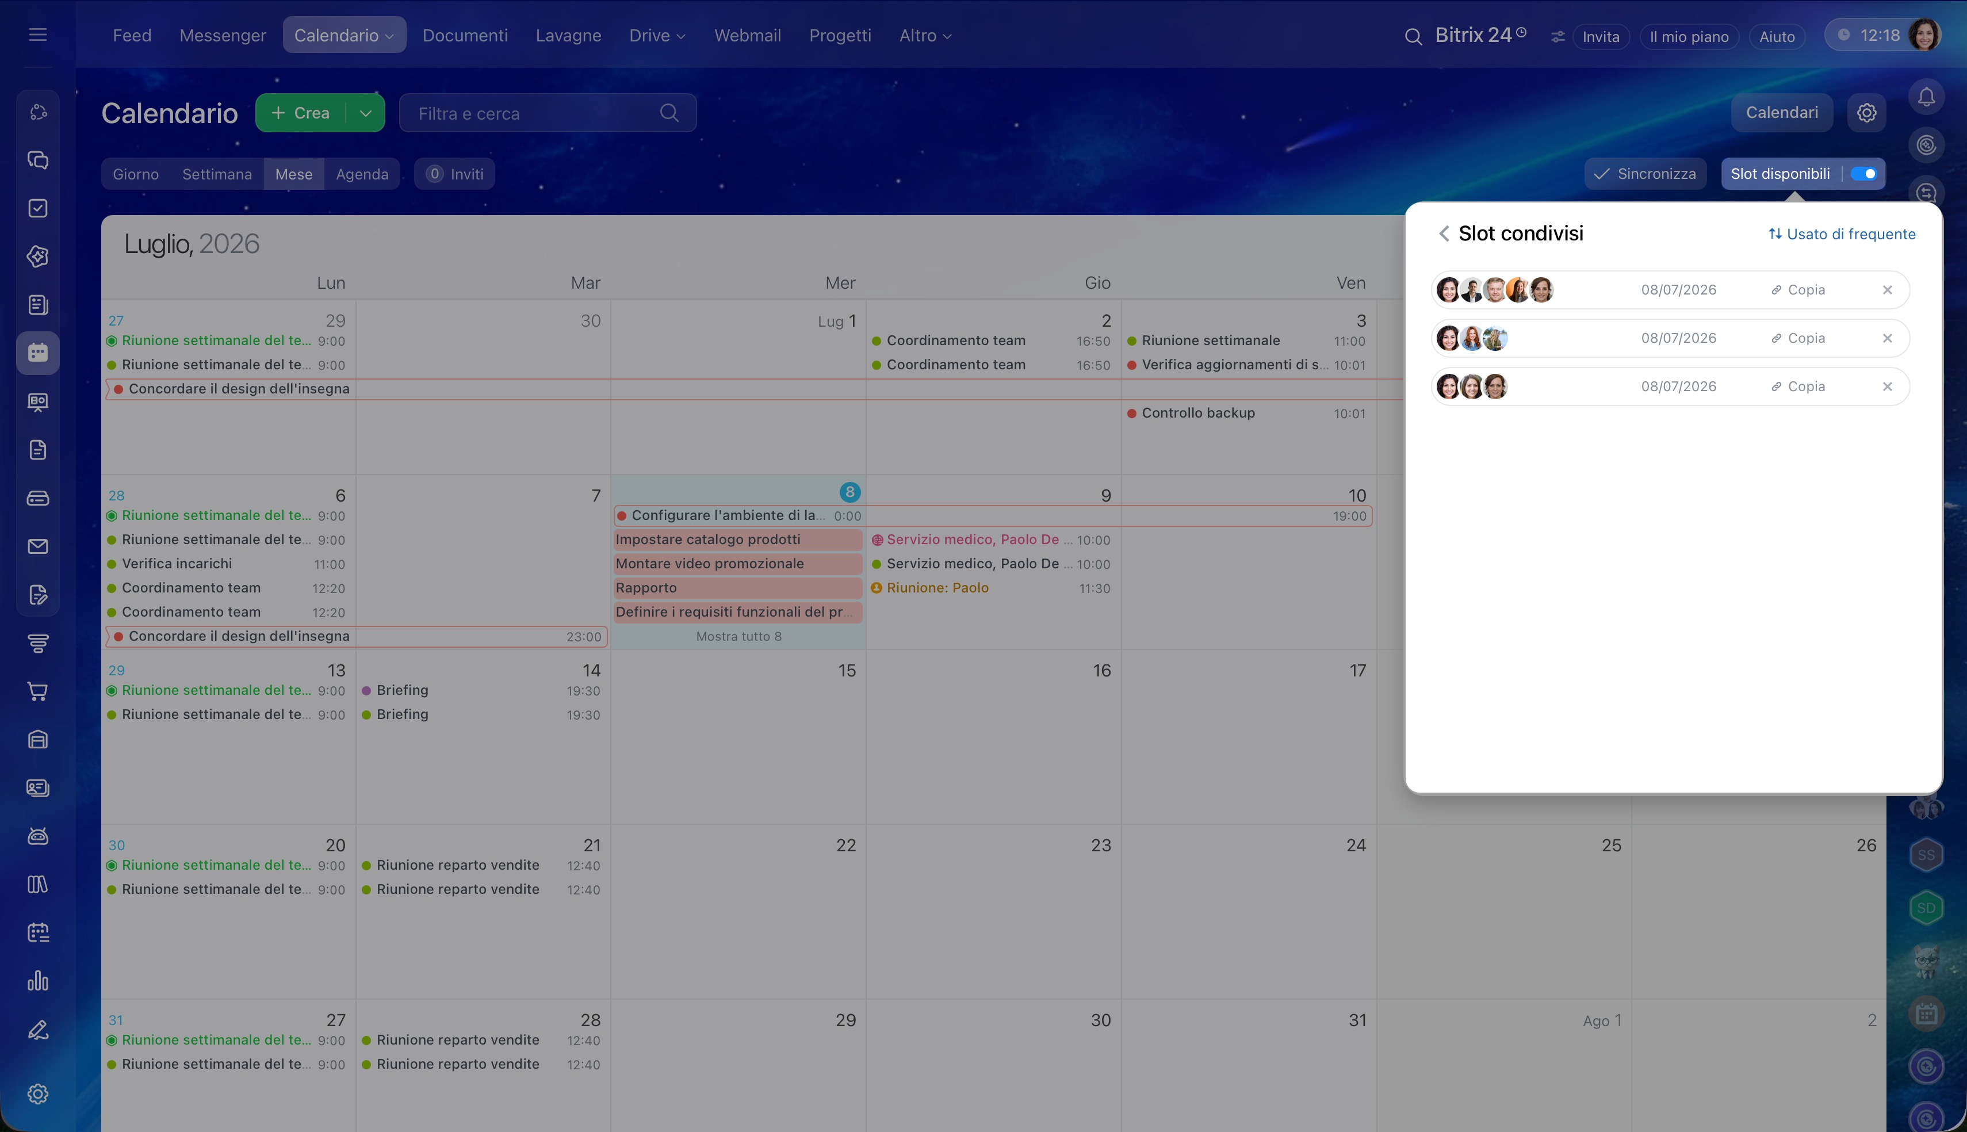Viewport: 1967px width, 1132px height.
Task: Open the warehouse inventory sidebar icon
Action: (x=38, y=739)
